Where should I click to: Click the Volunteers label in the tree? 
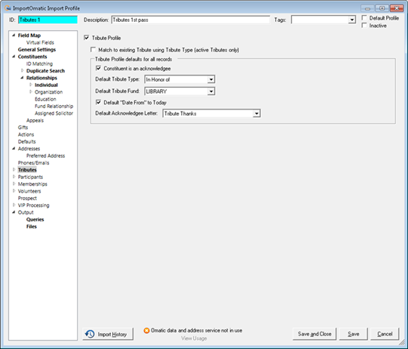[29, 191]
